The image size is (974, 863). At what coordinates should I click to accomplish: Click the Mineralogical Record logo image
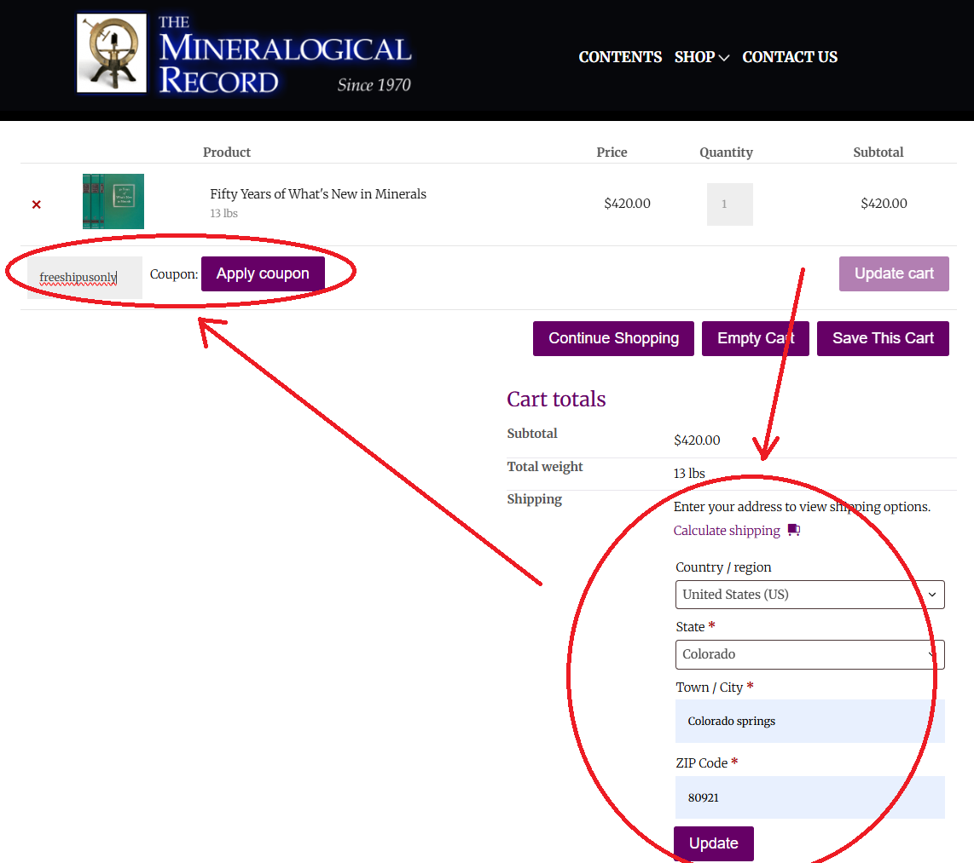pos(112,54)
